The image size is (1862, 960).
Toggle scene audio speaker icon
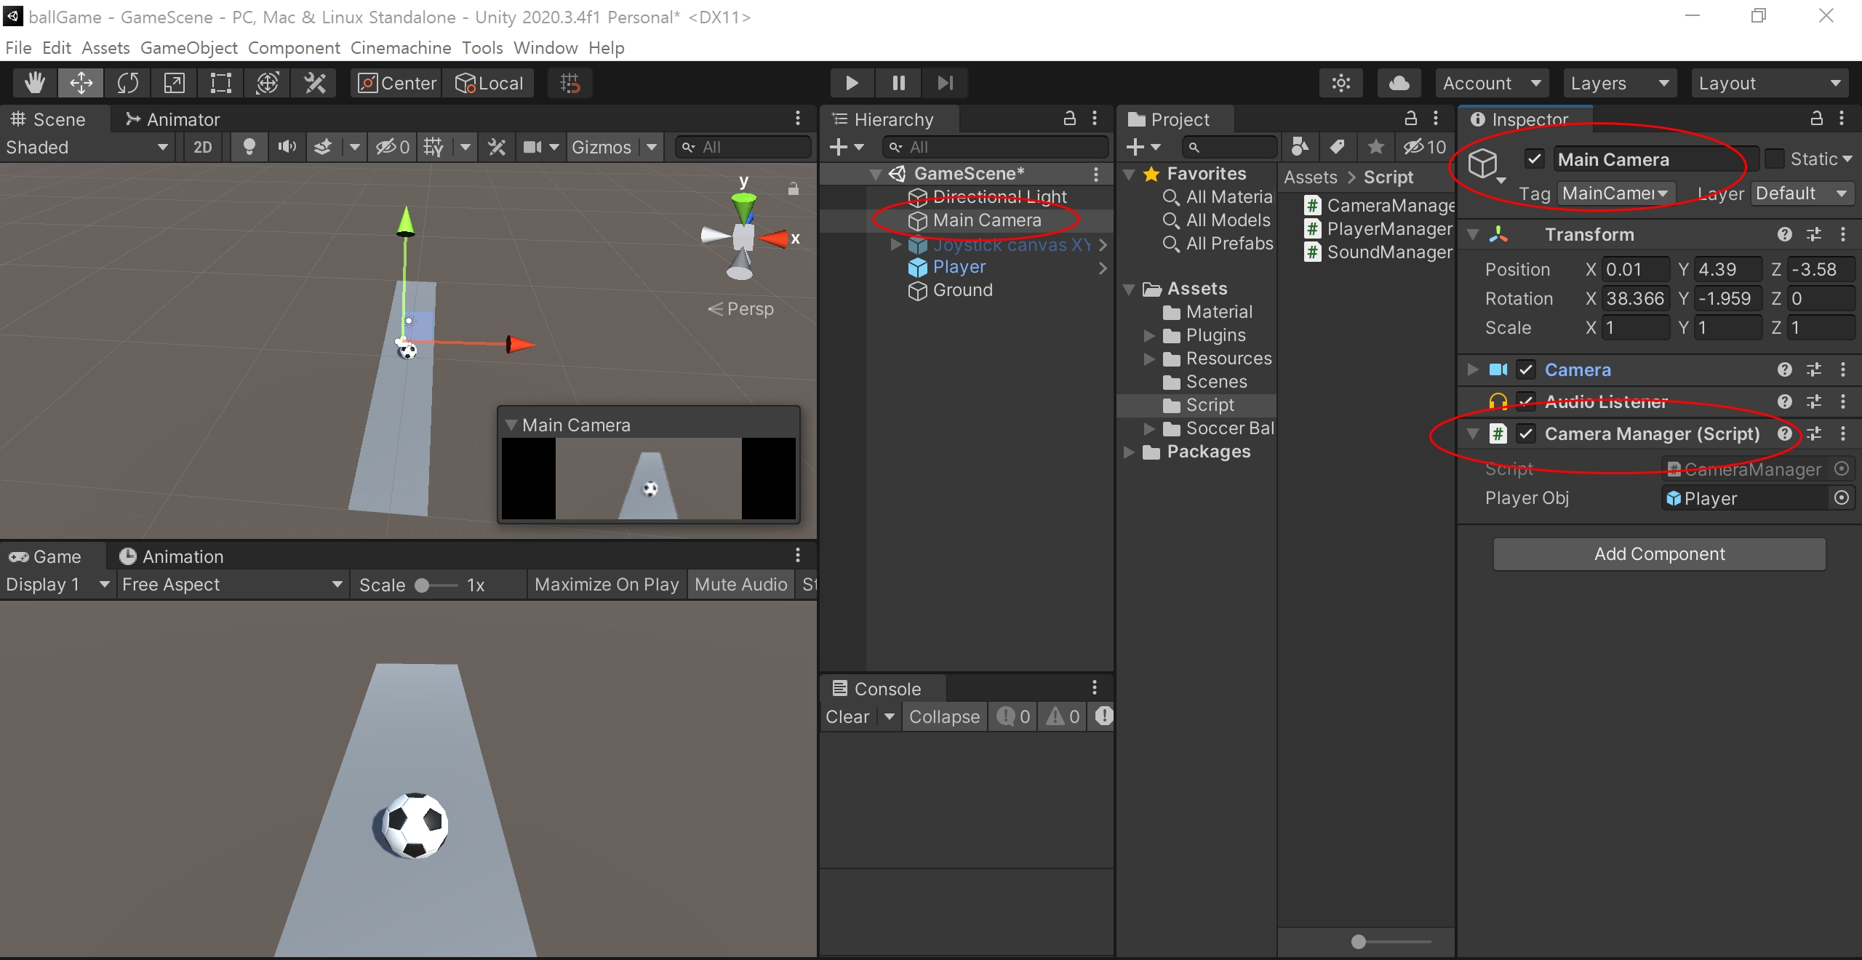(x=287, y=147)
